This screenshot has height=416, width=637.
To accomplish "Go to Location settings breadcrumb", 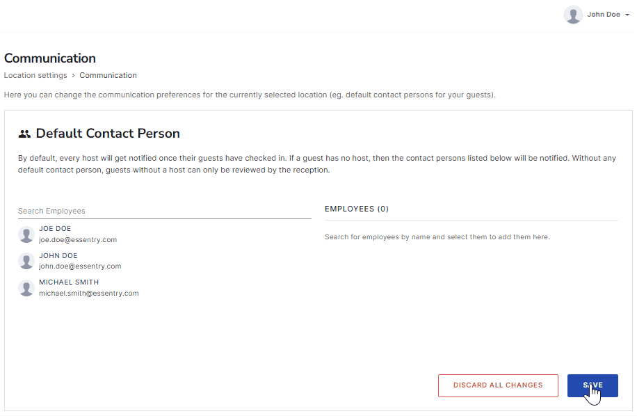I will [x=35, y=75].
